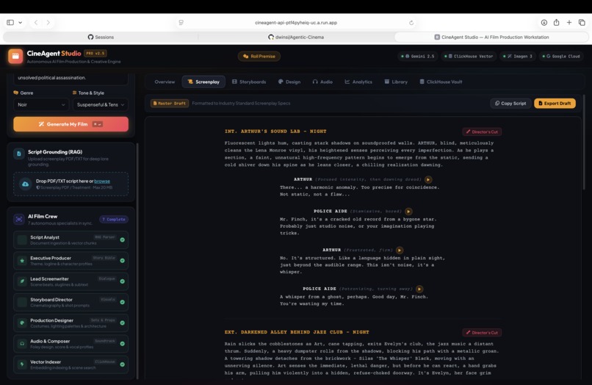Image resolution: width=592 pixels, height=385 pixels.
Task: Switch to the Sessions browser tab
Action: point(101,37)
